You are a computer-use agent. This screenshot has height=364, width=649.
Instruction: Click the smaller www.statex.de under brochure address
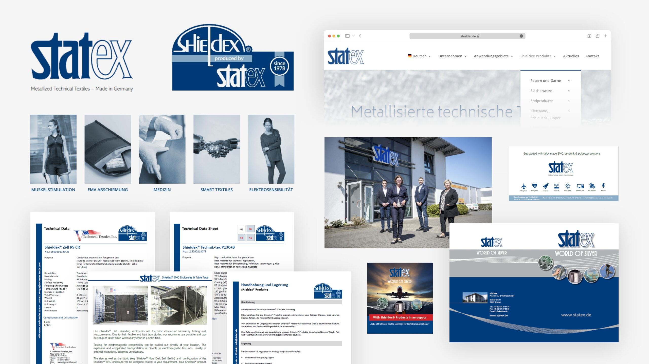tap(498, 315)
